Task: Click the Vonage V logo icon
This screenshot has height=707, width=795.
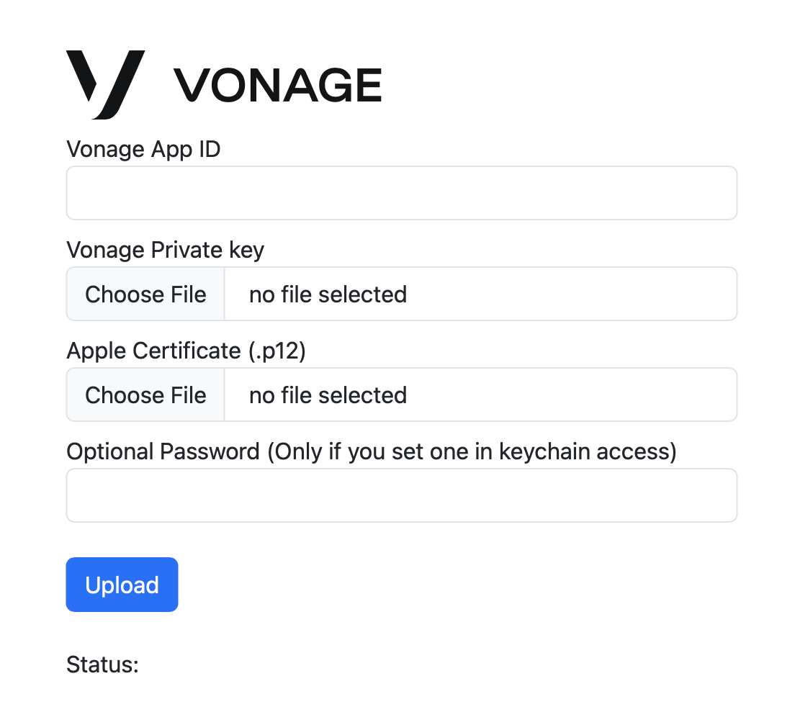Action: pos(105,84)
